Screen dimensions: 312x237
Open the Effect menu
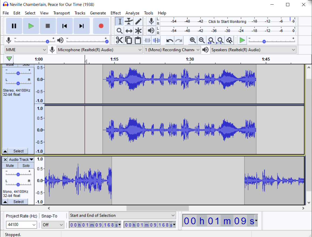point(116,13)
